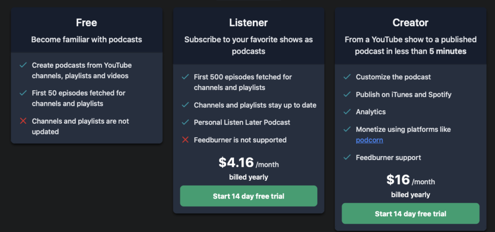Click the checkmark beside Channels and playlists stay up to date
495x232 pixels.
(185, 105)
